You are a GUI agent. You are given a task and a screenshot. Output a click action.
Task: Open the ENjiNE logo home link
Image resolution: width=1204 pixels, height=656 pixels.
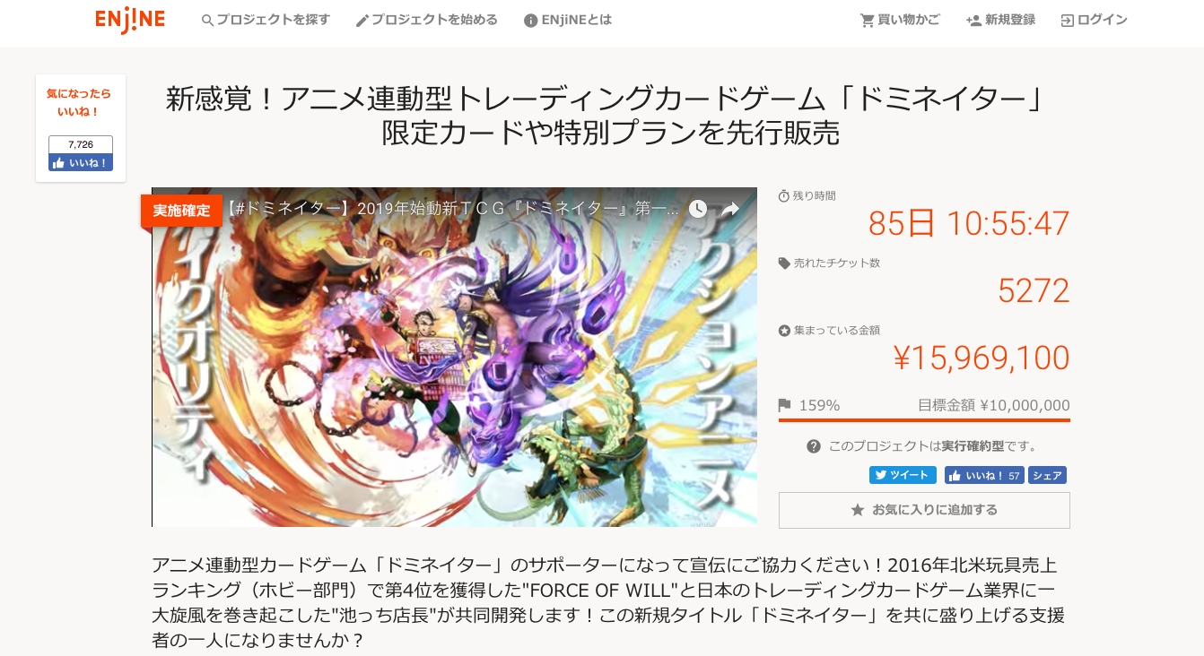(130, 20)
